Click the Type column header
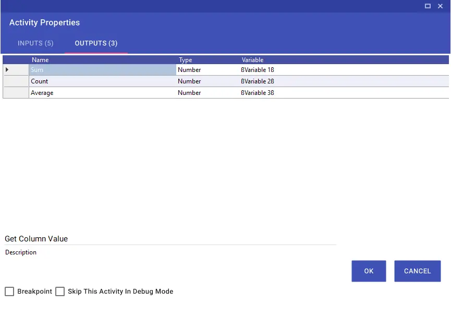 (x=208, y=60)
